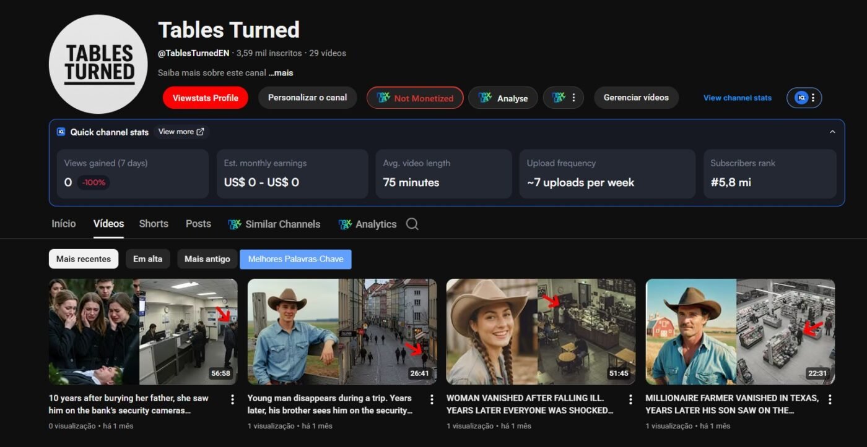The height and width of the screenshot is (447, 867).
Task: Switch to the Shorts tab
Action: point(153,223)
